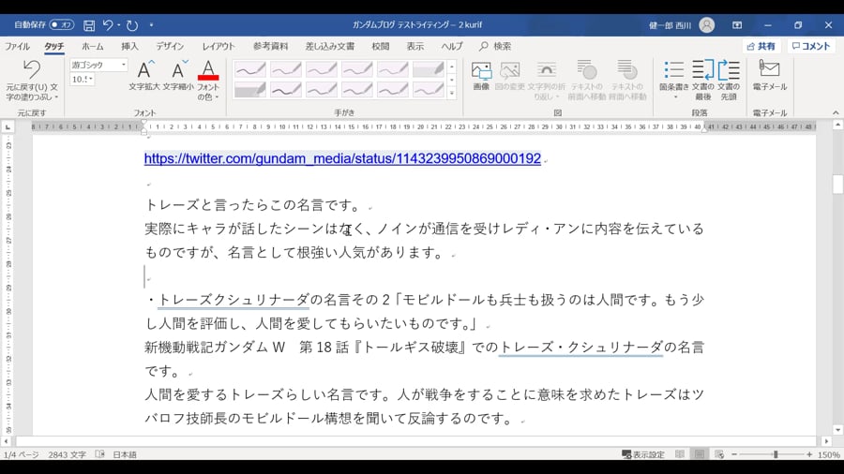Select the grey highlighter at end of top gallery row
Image resolution: width=844 pixels, height=474 pixels.
tap(428, 69)
